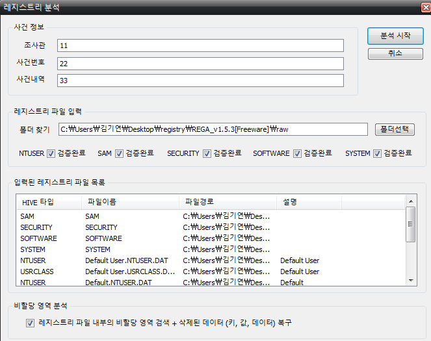Toggle the SYSTEM 검증완료 checkbox
431x341 pixels.
click(x=377, y=153)
